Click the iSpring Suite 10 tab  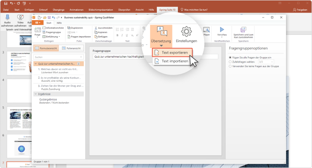pyautogui.click(x=167, y=10)
